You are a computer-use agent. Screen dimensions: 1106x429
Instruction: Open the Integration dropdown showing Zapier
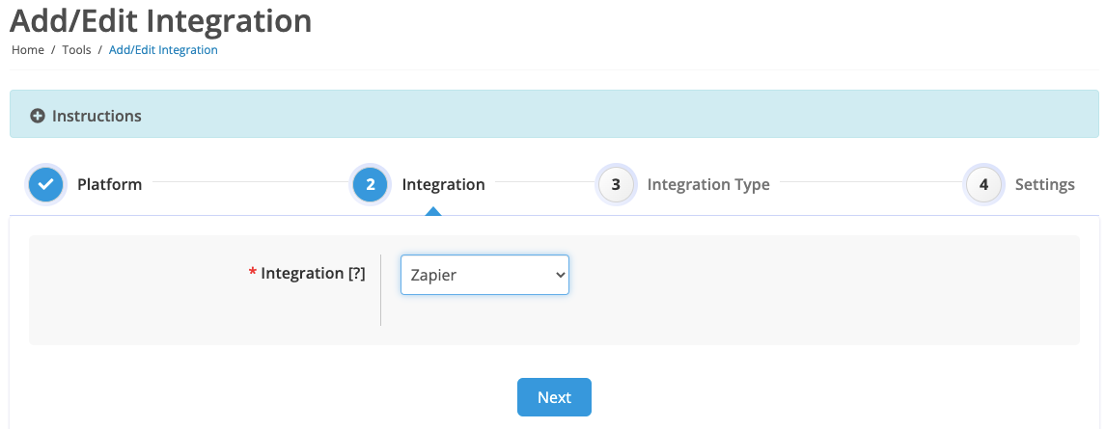coord(484,275)
